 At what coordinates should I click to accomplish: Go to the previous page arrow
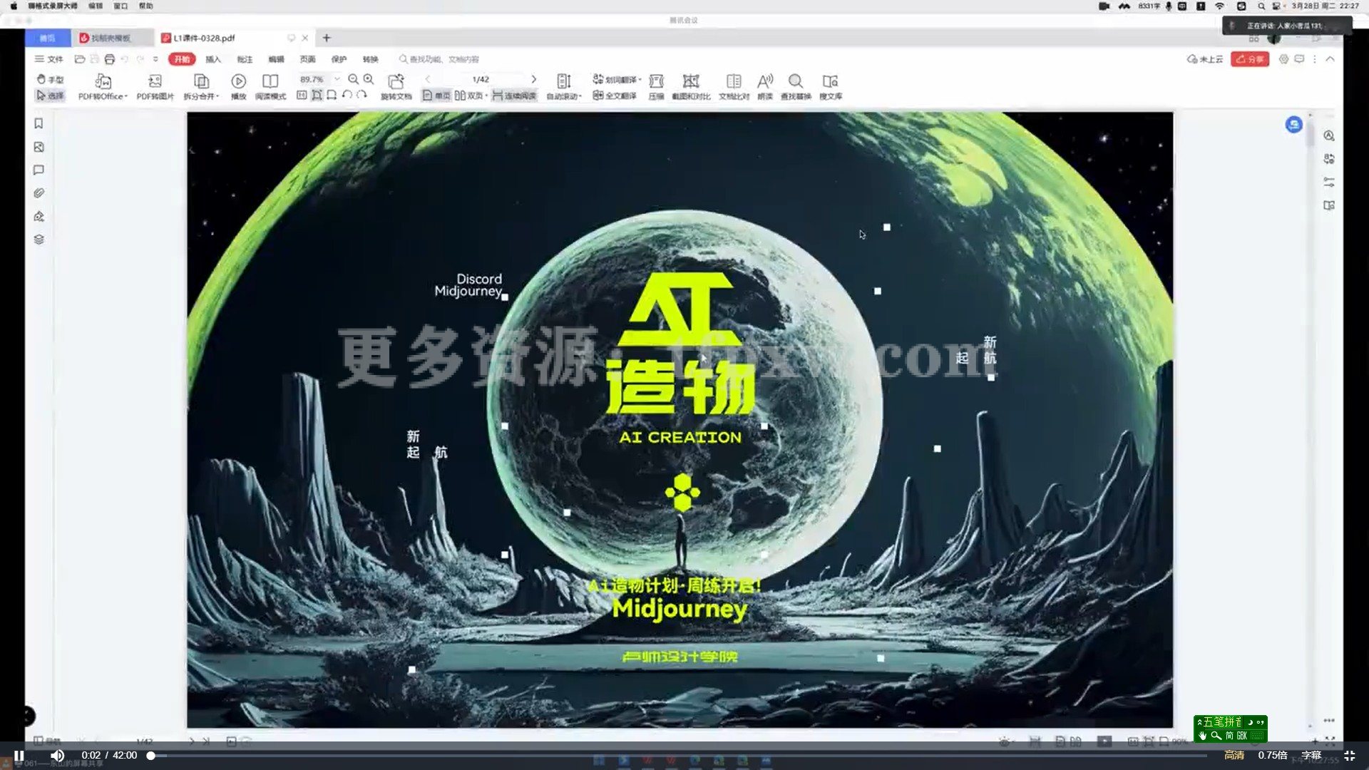click(428, 79)
